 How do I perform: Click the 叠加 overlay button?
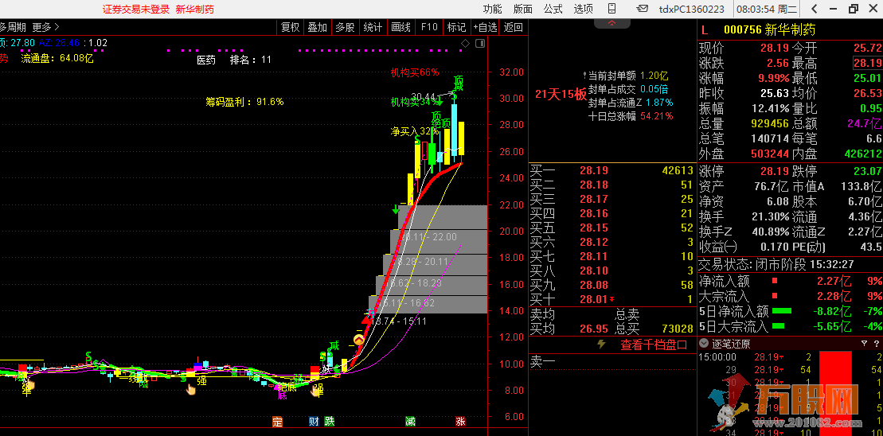[x=317, y=27]
